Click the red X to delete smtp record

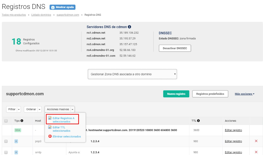(256, 152)
